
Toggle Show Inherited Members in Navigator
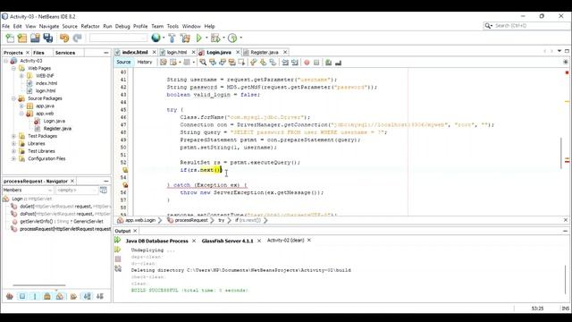tap(10, 296)
